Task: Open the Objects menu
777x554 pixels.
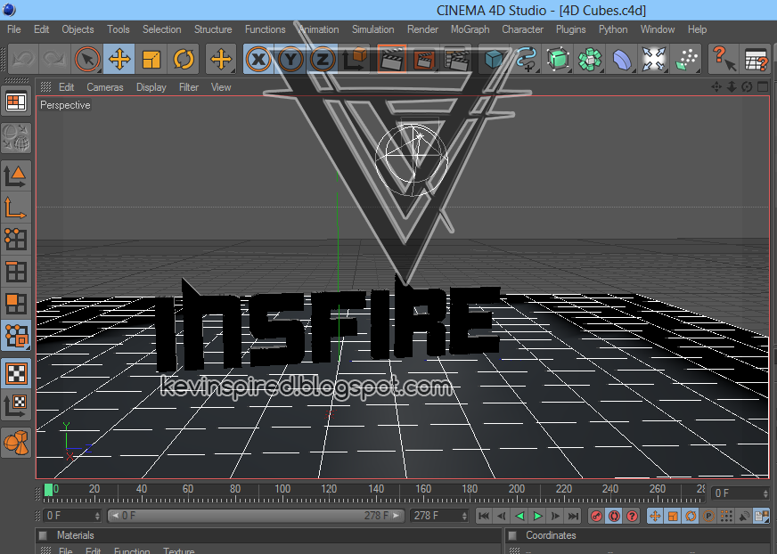Action: coord(78,29)
